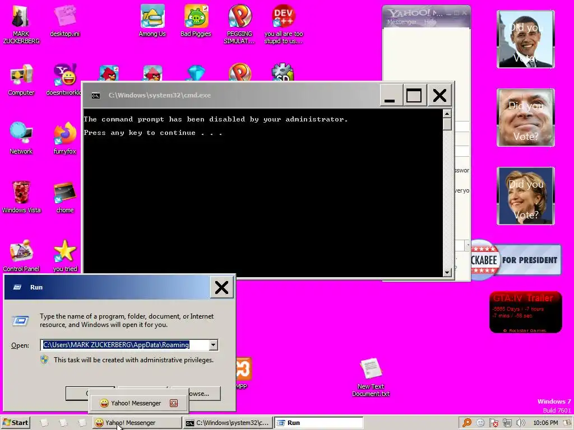Image resolution: width=574 pixels, height=430 pixels.
Task: Select the 'you tried' star icon
Action: [65, 256]
